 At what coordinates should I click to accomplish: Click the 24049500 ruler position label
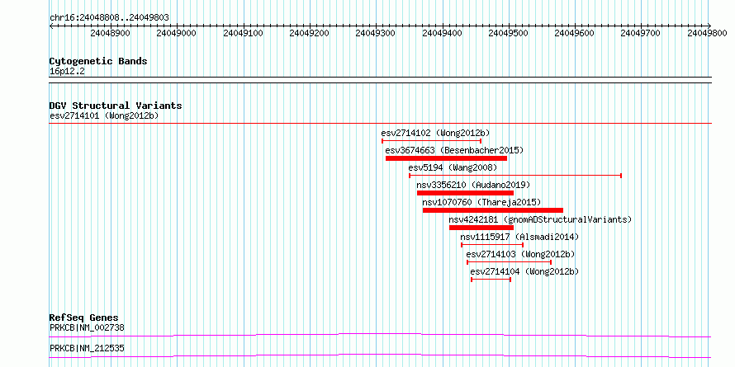point(508,33)
